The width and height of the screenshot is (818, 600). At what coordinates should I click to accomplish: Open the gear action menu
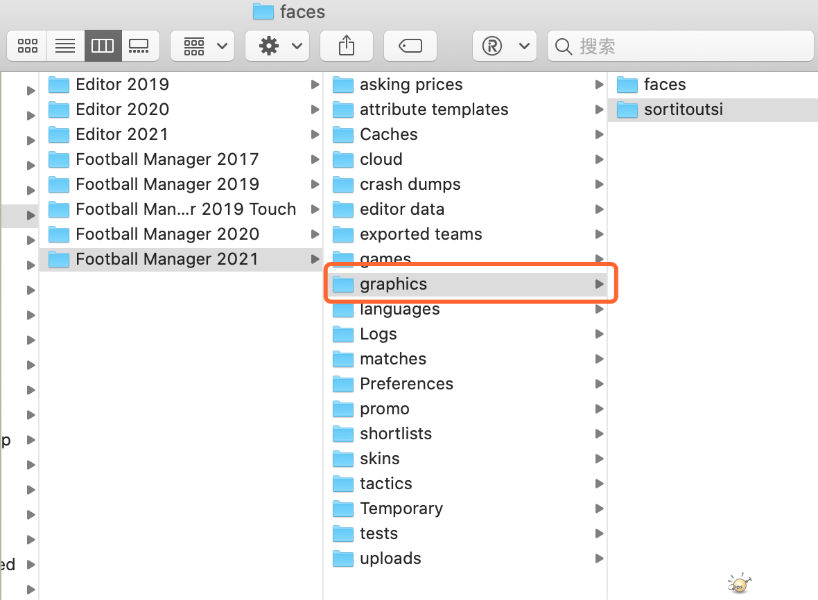point(277,46)
